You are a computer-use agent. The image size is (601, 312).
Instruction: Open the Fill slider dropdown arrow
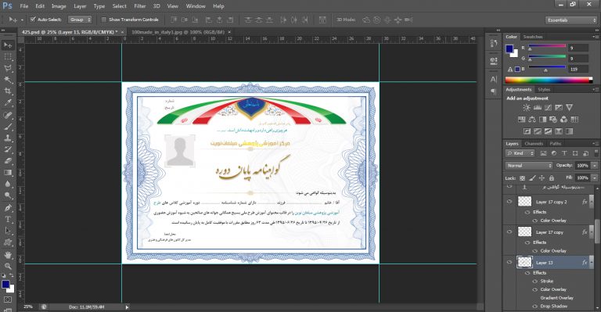pos(595,178)
